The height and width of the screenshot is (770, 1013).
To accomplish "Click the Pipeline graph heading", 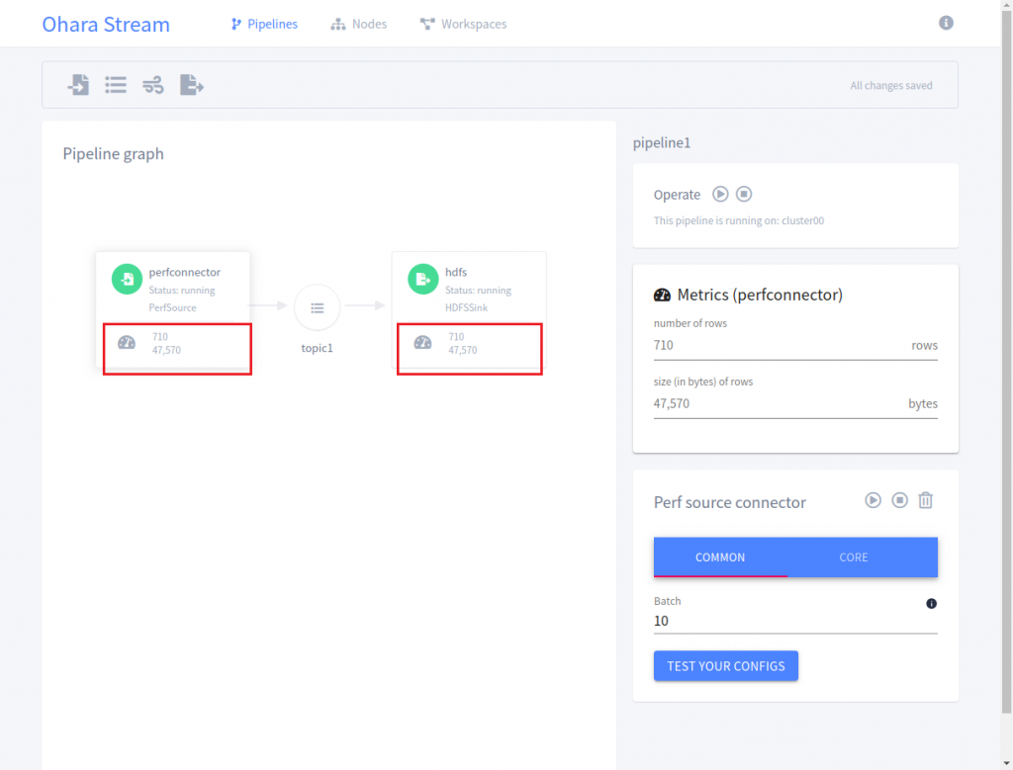I will pyautogui.click(x=113, y=153).
